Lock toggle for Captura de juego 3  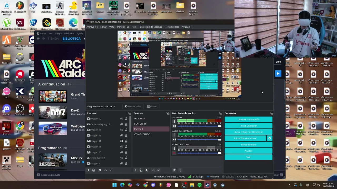coord(126,124)
